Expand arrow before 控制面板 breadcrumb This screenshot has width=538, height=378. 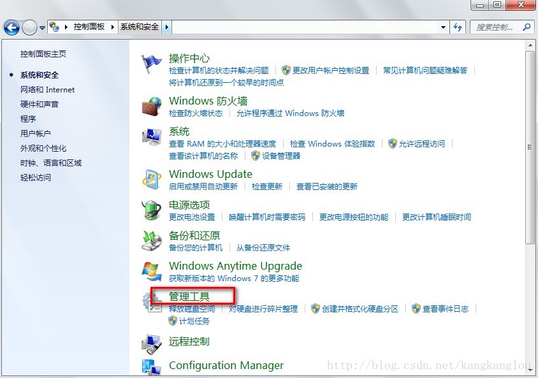[x=66, y=27]
